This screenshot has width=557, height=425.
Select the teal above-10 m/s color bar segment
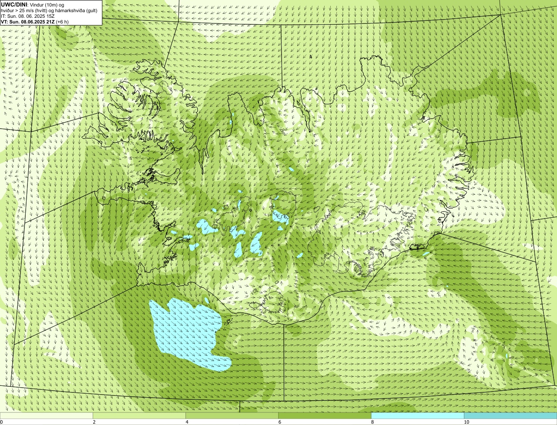pos(510,415)
